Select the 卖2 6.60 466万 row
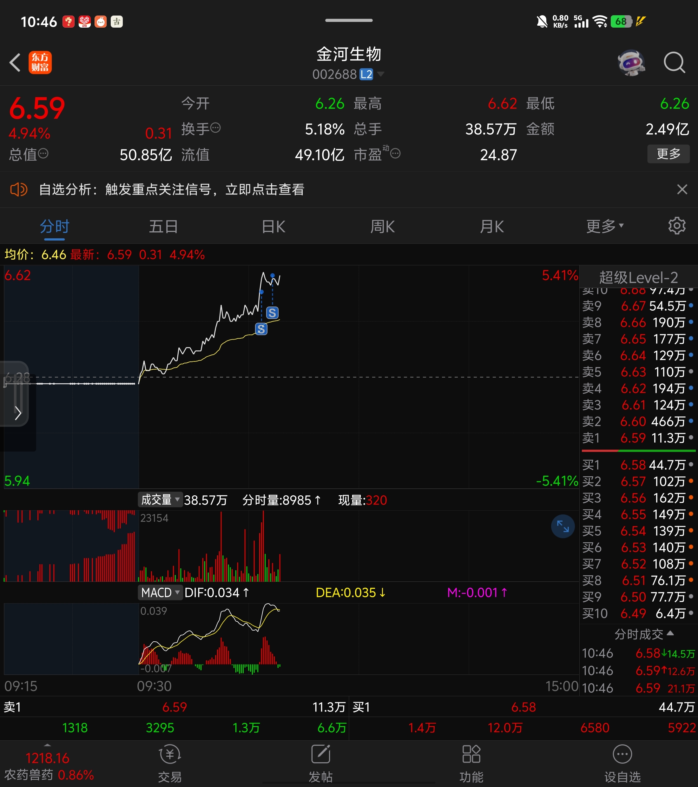 [x=638, y=421]
